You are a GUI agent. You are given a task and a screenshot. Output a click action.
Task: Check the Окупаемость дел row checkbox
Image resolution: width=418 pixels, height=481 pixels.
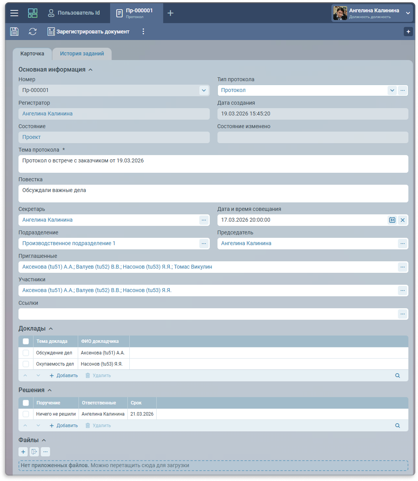pos(26,364)
